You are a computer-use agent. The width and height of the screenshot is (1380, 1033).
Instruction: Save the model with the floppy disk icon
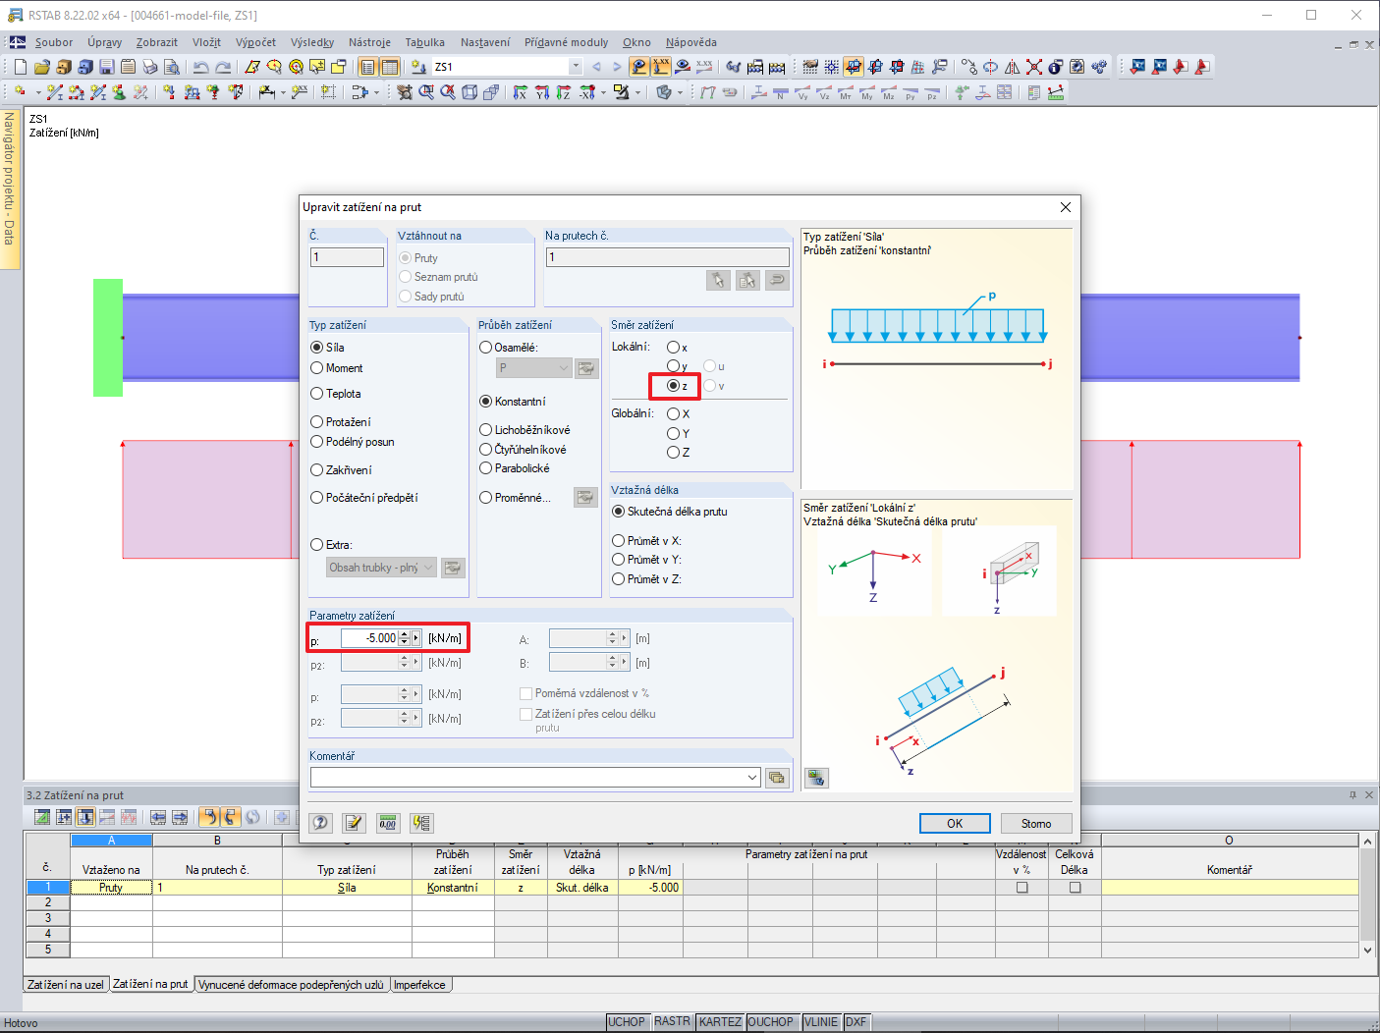click(106, 67)
